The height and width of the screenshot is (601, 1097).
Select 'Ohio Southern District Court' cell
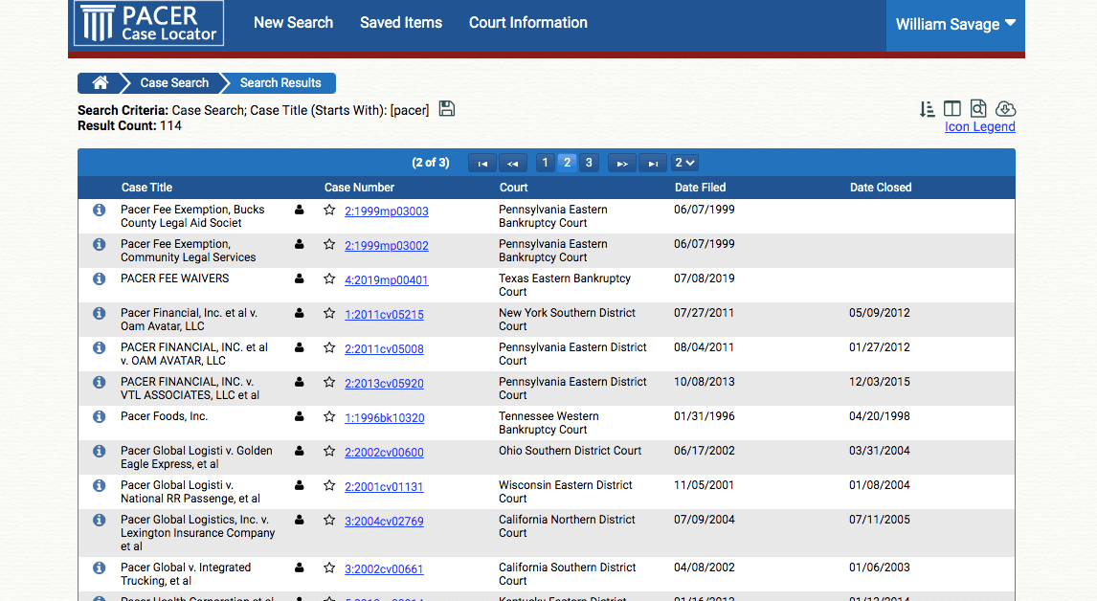[x=571, y=451]
